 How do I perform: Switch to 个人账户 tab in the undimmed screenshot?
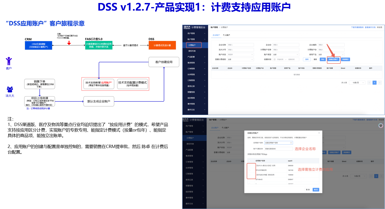tap(226, 35)
